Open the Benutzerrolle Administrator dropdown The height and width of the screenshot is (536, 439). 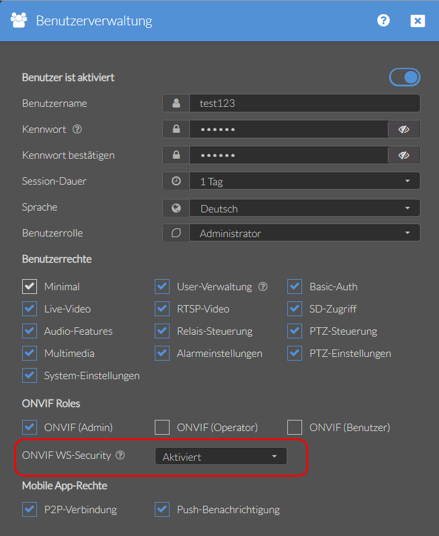point(305,233)
